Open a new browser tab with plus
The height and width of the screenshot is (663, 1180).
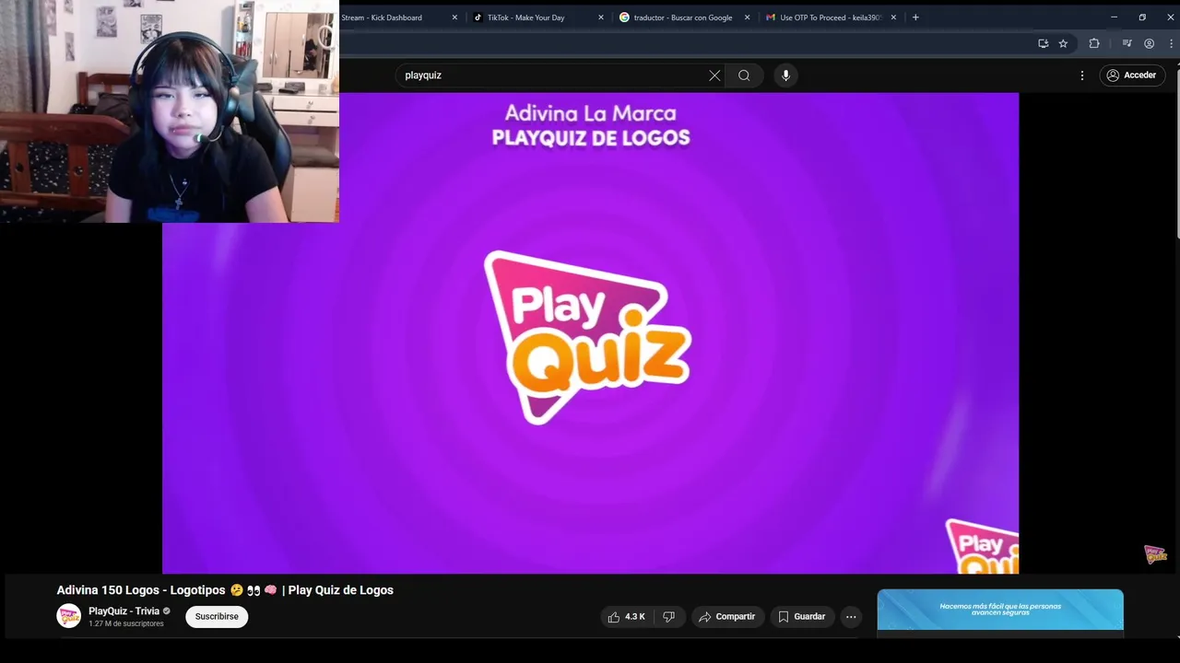coord(915,17)
